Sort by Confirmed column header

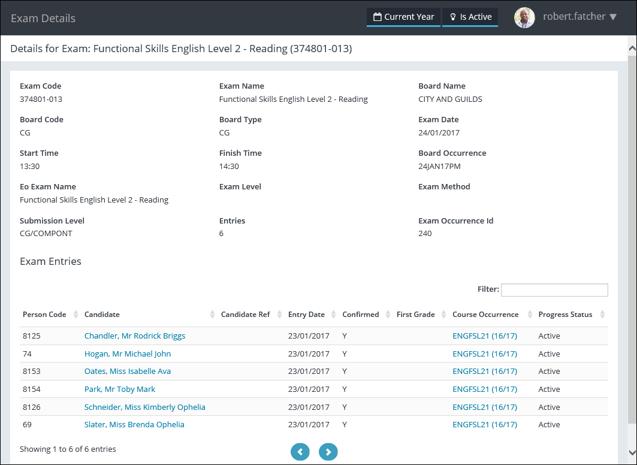pos(360,315)
